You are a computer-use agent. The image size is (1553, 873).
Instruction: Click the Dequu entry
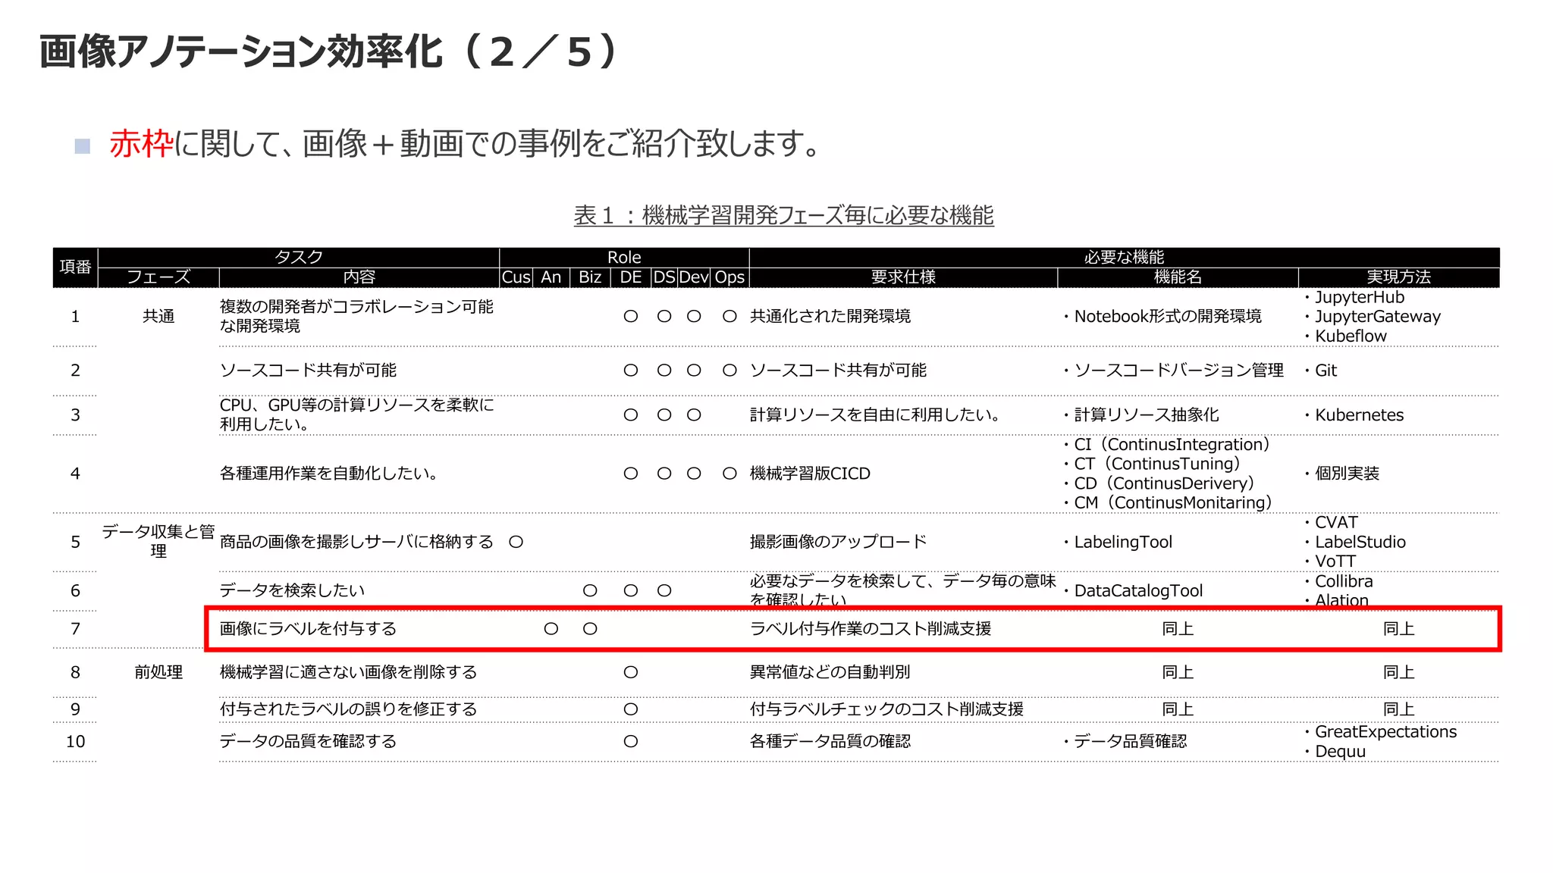[1335, 752]
